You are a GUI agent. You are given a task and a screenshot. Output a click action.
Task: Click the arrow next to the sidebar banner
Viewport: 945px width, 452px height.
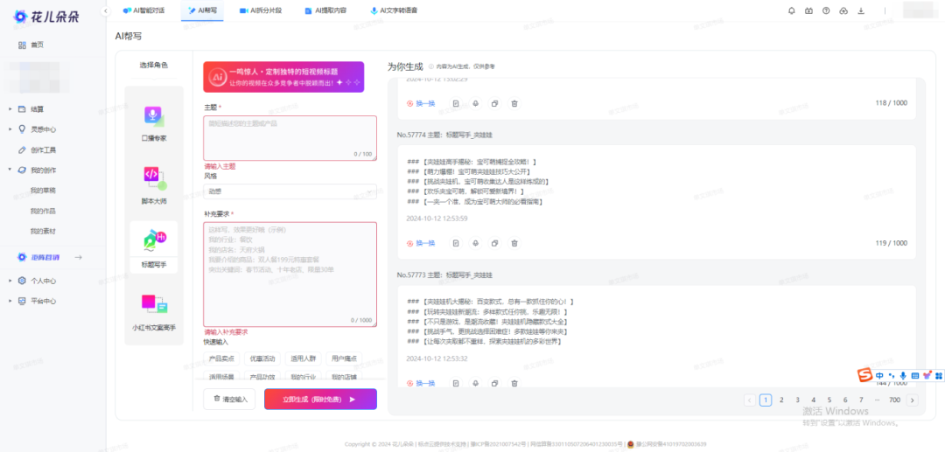(79, 258)
